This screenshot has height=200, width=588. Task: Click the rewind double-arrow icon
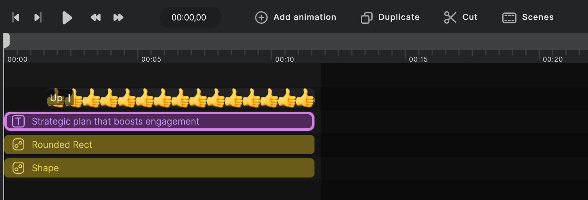96,17
